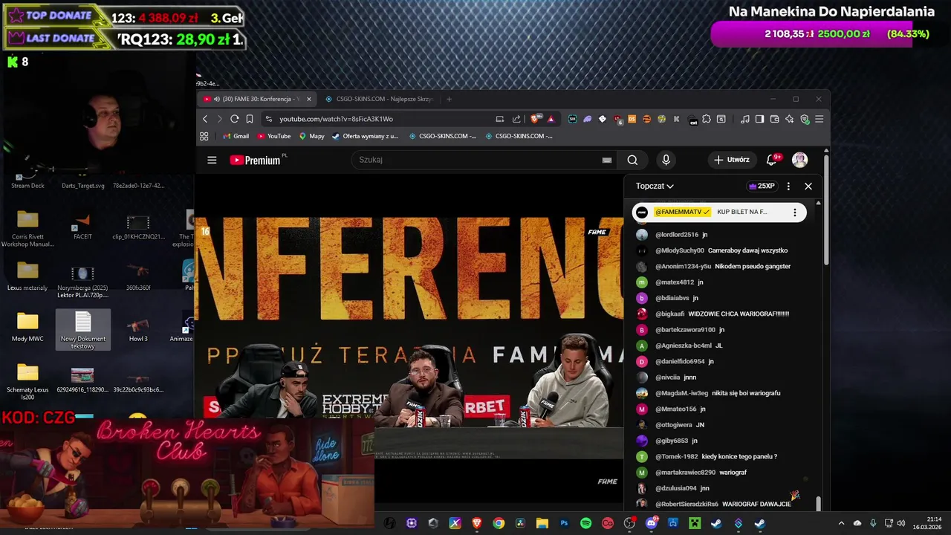This screenshot has height=535, width=951.
Task: Click the Utwórz create button
Action: (x=732, y=160)
